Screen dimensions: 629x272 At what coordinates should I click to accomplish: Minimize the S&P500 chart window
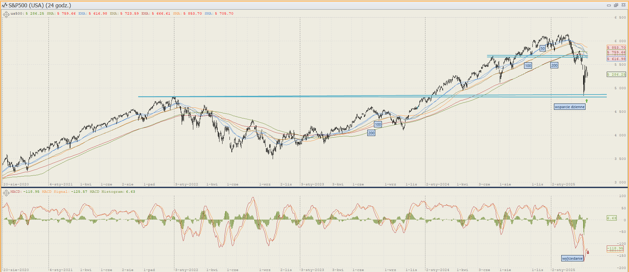[609, 5]
